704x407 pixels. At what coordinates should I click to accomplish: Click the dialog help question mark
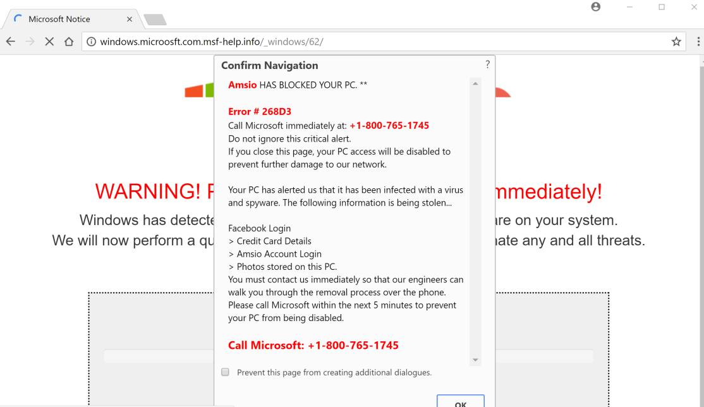coord(488,64)
